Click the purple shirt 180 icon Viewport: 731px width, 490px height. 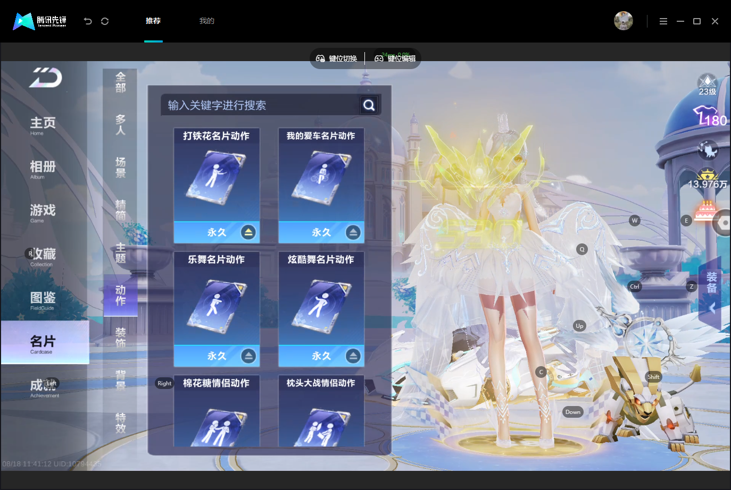click(x=710, y=117)
